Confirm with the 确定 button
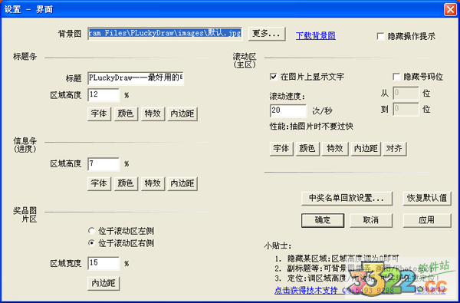The width and height of the screenshot is (460, 303). pos(323,220)
